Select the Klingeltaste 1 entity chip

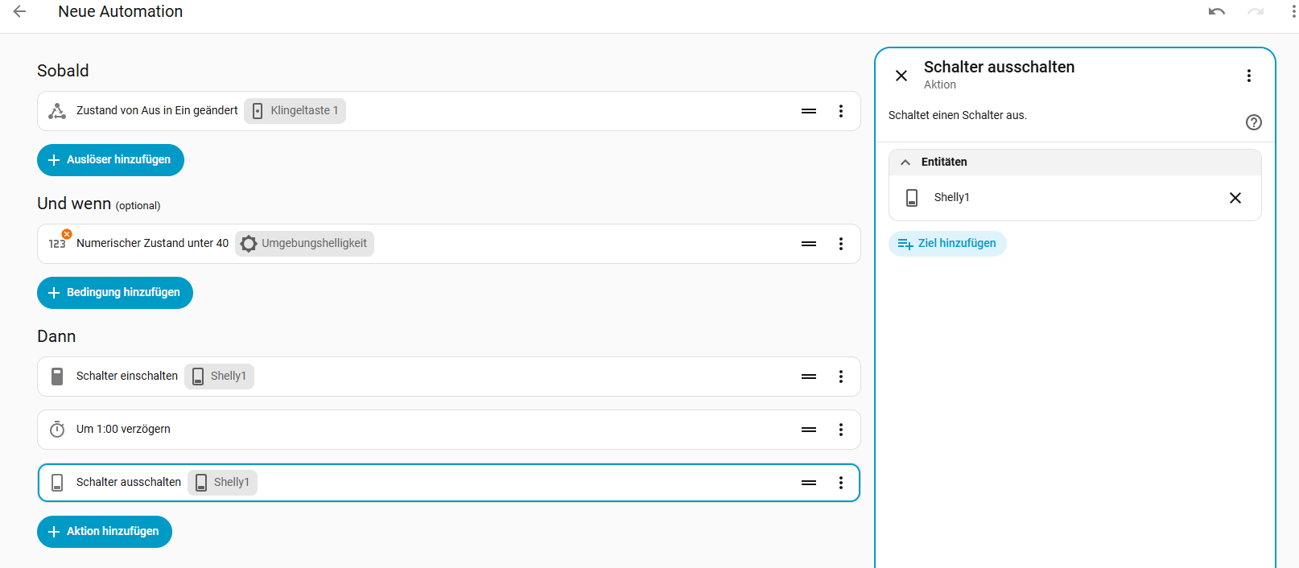tap(295, 111)
